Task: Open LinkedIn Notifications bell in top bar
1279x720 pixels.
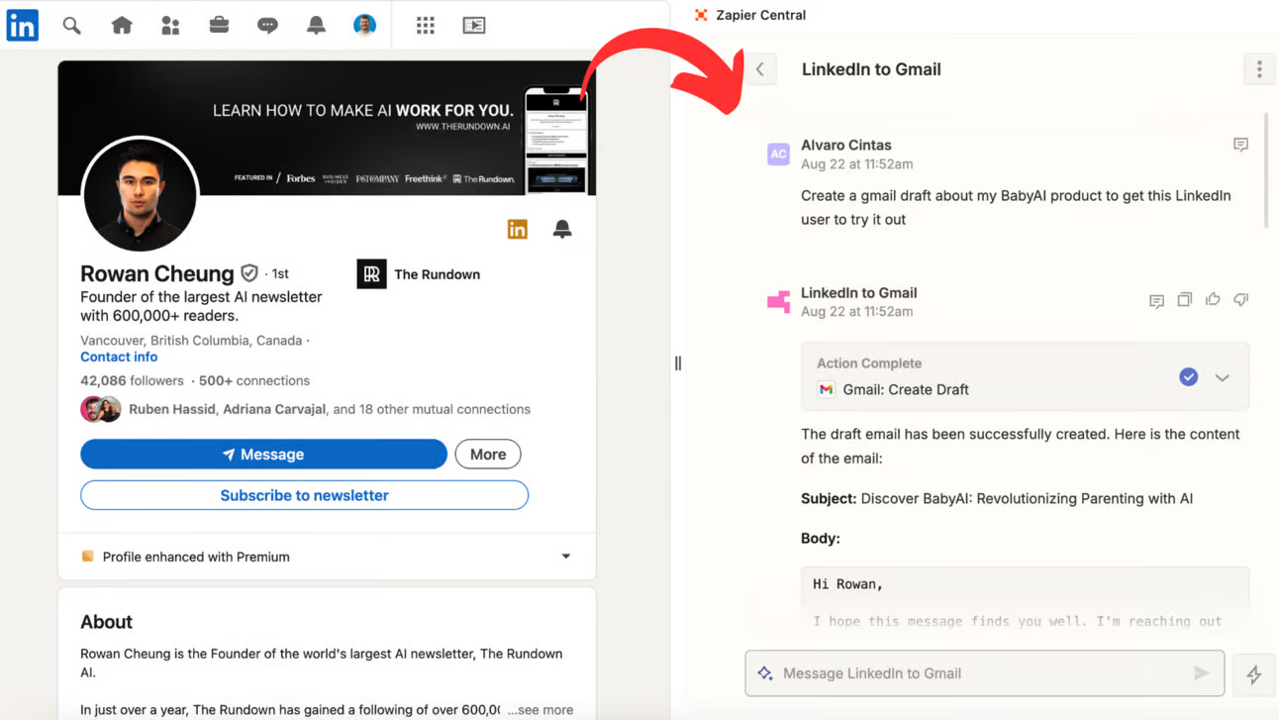Action: 316,26
